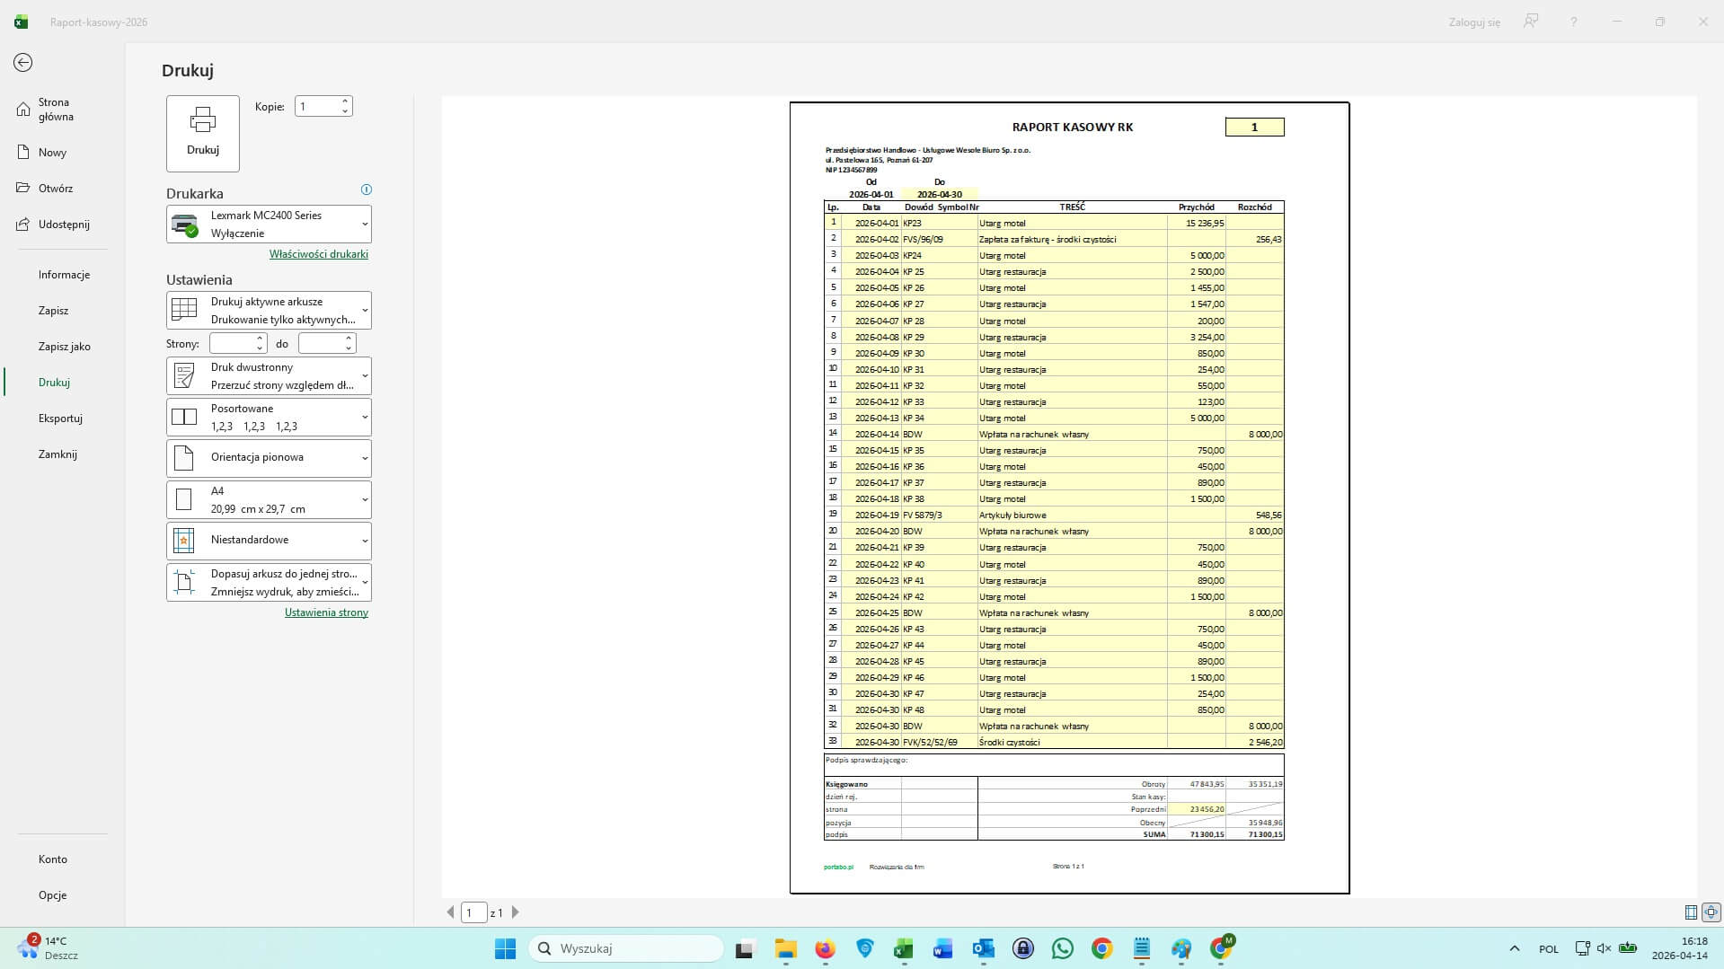
Task: Select Udostępnij in the sidebar
Action: (x=64, y=225)
